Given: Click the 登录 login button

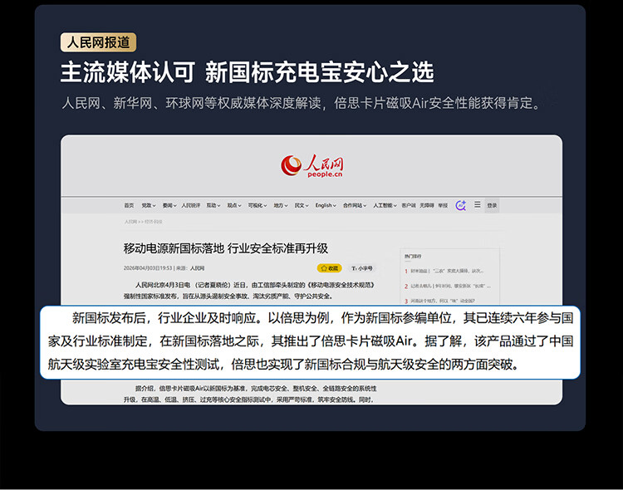Looking at the screenshot, I should (x=492, y=205).
